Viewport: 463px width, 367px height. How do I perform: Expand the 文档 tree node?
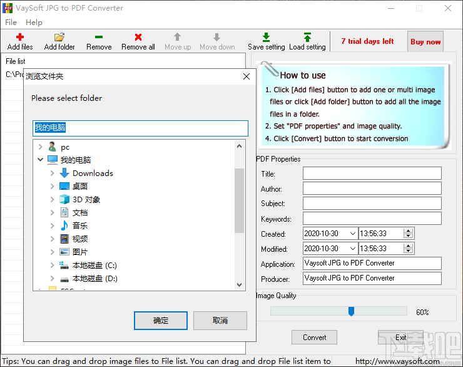pyautogui.click(x=53, y=212)
